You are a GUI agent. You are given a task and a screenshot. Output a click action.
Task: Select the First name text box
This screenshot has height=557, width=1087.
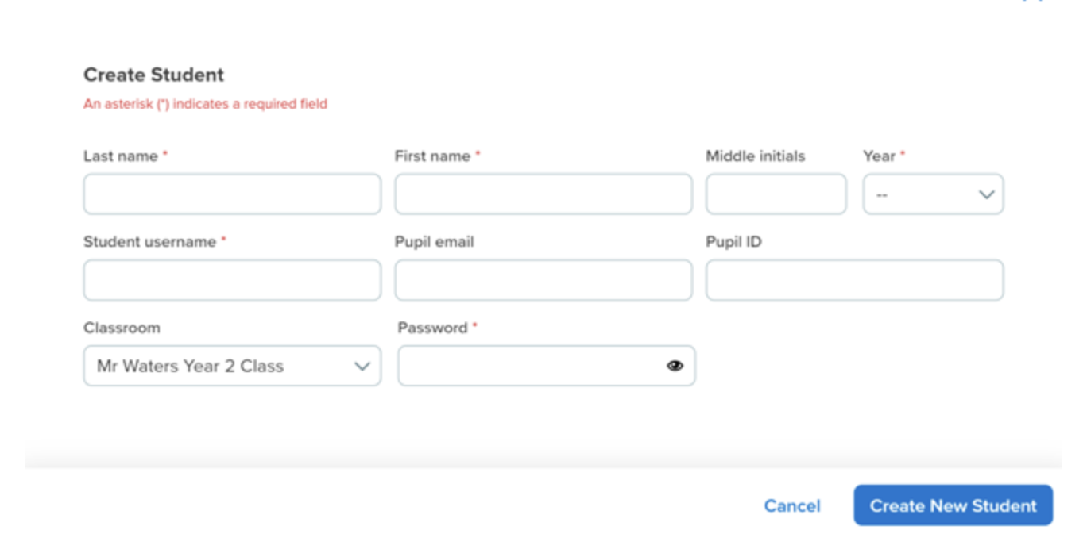coord(543,194)
